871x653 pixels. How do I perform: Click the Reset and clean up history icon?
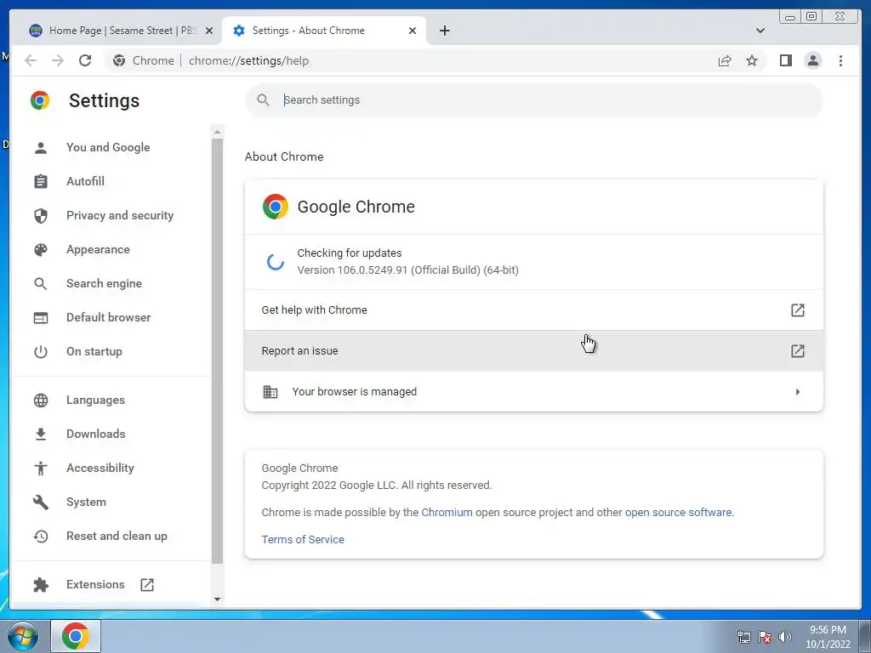41,537
